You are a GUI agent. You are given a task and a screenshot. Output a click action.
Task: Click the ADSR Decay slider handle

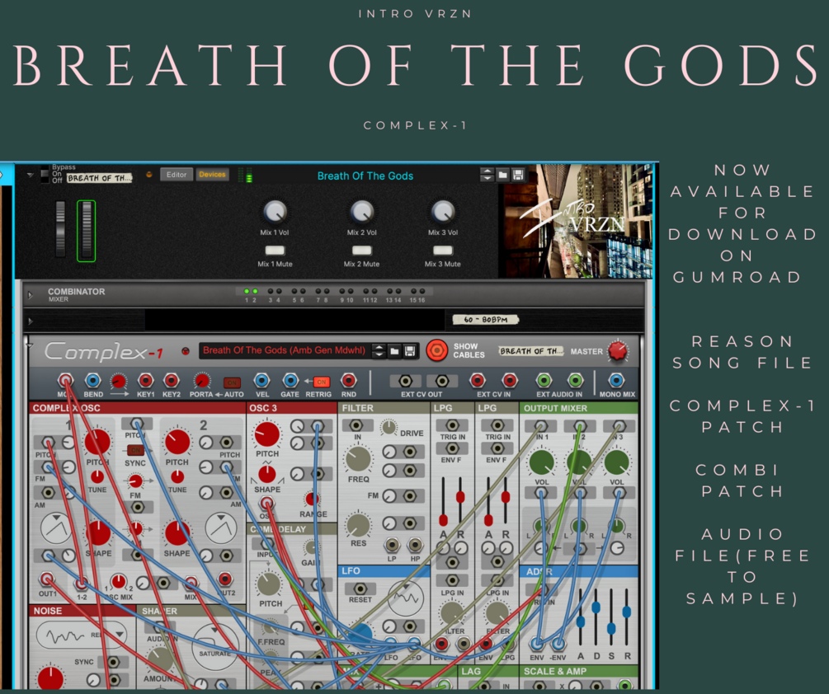point(596,608)
